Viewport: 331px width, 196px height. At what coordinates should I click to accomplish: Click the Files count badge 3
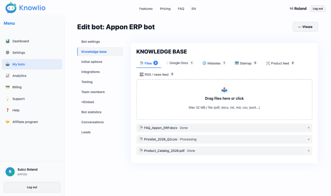(x=156, y=63)
